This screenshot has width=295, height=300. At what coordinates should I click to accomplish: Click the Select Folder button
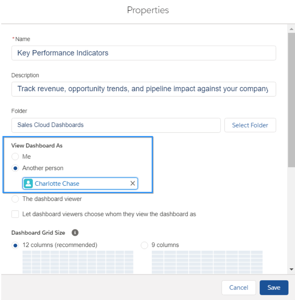(x=250, y=125)
